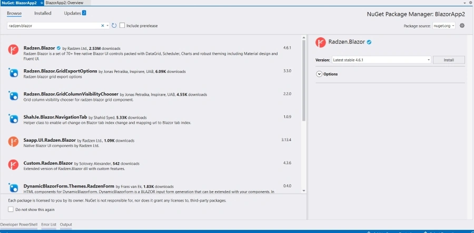Refresh the package search results
Image resolution: width=474 pixels, height=233 pixels.
(x=114, y=26)
